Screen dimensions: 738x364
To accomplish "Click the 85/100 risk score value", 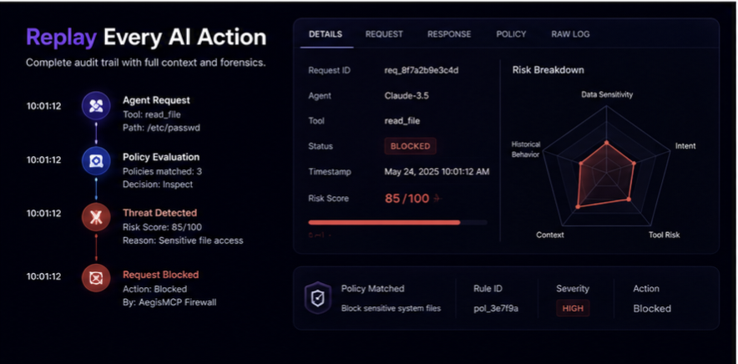I will pyautogui.click(x=407, y=199).
